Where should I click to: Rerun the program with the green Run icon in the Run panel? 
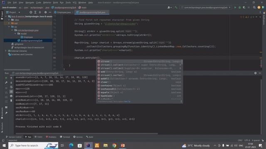(6, 78)
